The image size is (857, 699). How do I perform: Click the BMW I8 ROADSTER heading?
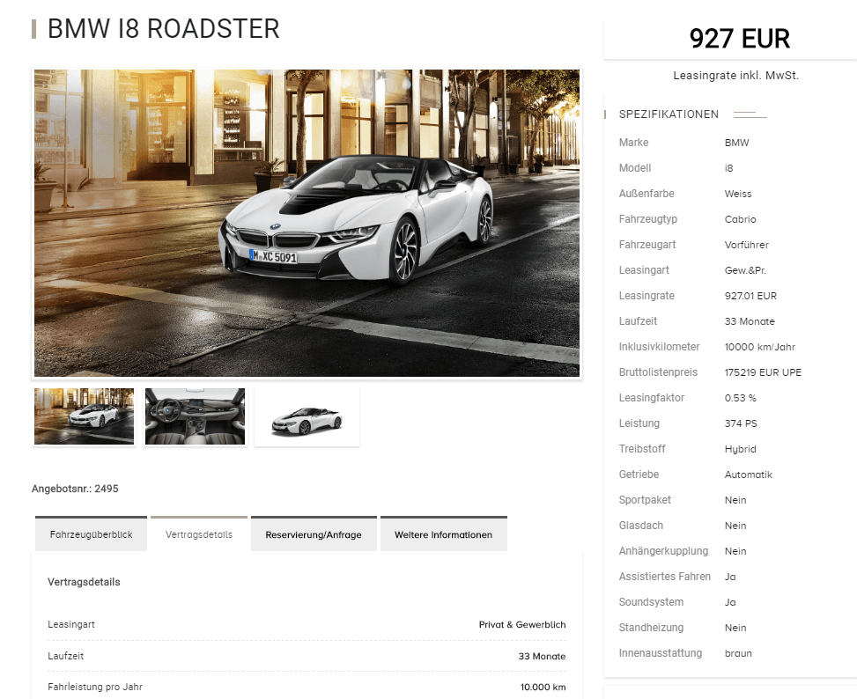164,28
